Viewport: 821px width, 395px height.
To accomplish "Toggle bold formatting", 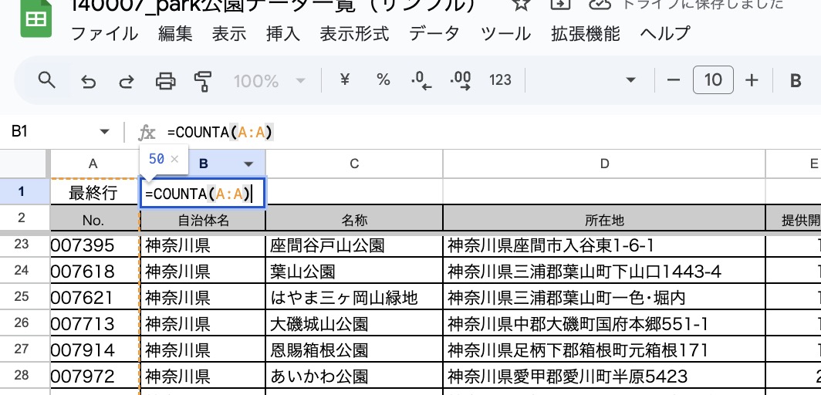I will (x=796, y=80).
